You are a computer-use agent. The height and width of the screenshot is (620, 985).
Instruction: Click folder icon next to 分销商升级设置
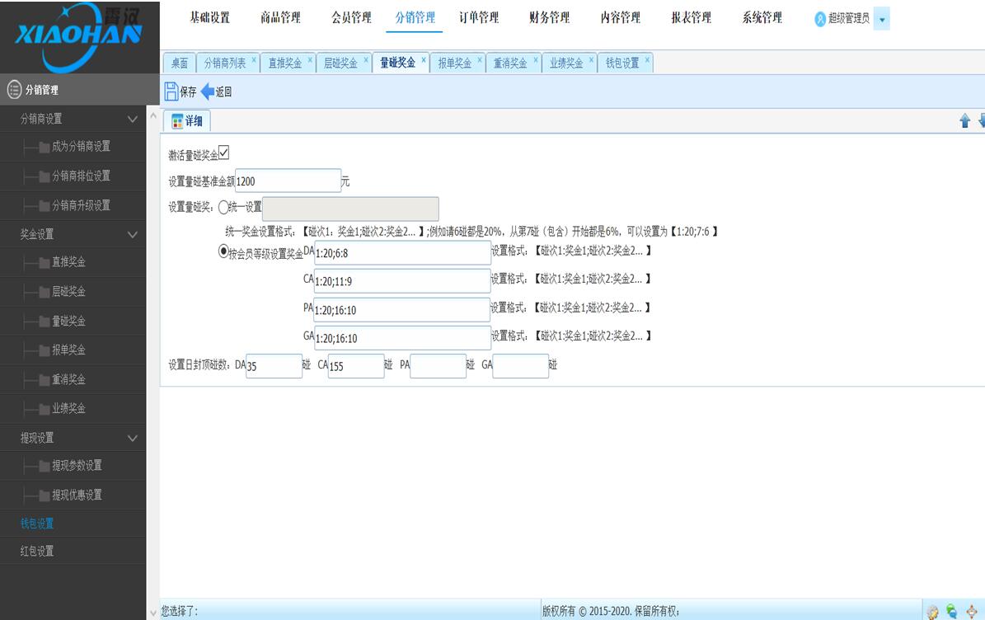[x=45, y=206]
